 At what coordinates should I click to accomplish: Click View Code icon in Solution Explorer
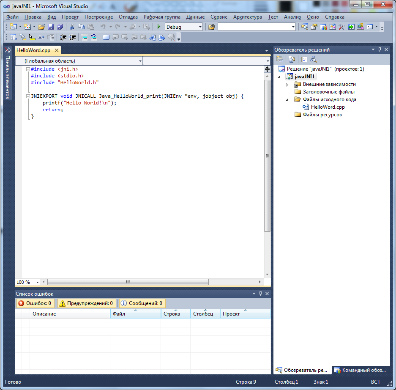click(304, 59)
